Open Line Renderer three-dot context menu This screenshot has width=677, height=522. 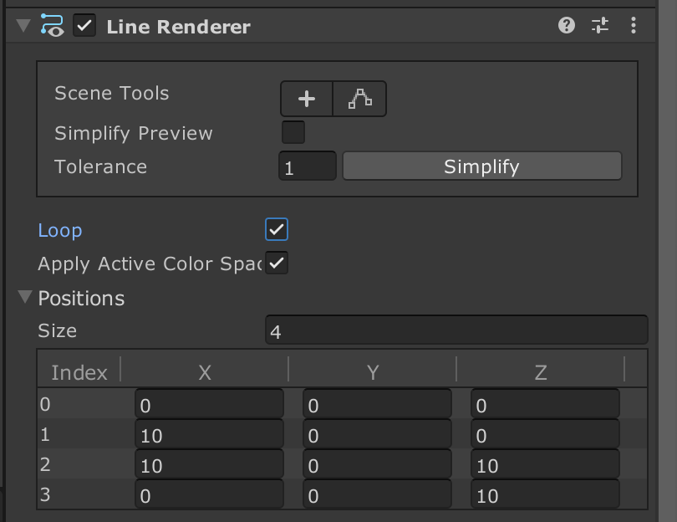click(x=633, y=25)
